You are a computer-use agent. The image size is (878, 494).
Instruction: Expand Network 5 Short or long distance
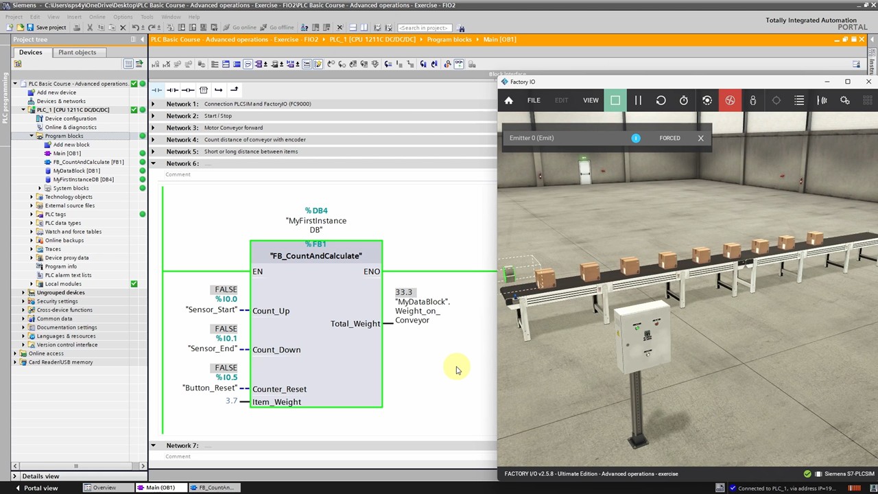click(x=153, y=152)
